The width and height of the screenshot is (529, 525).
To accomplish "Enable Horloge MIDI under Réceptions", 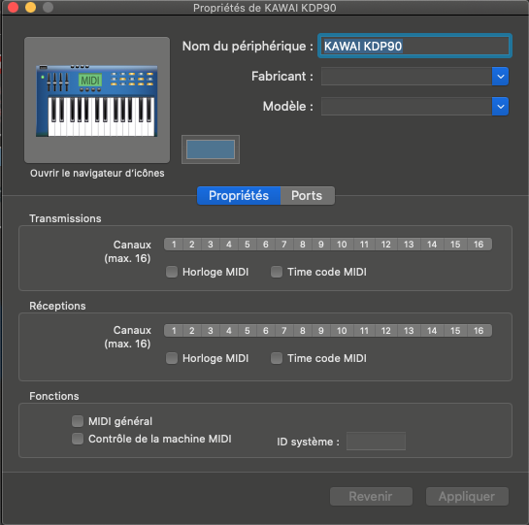I will coord(172,358).
